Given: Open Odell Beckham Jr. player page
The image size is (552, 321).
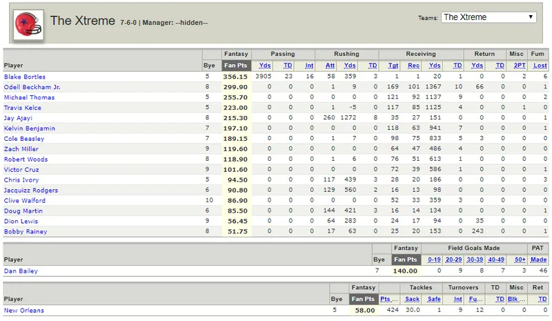Looking at the screenshot, I should click(x=32, y=87).
